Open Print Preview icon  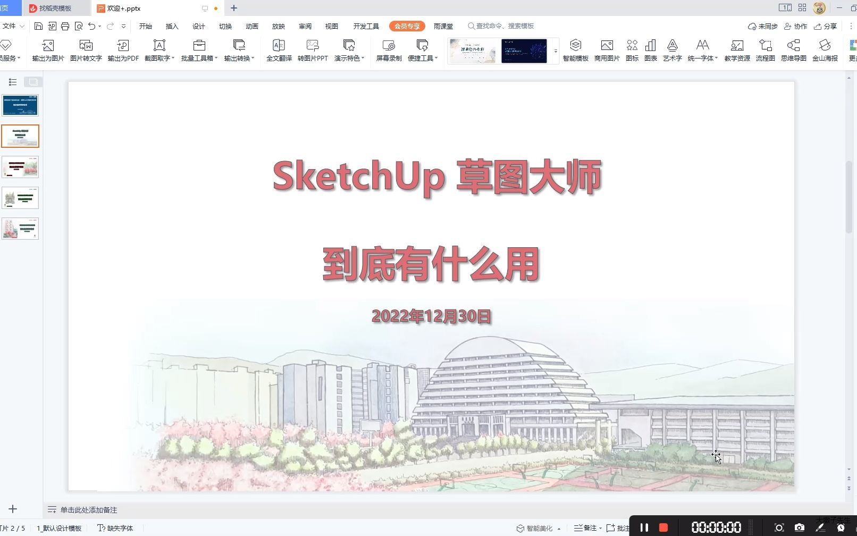point(79,26)
